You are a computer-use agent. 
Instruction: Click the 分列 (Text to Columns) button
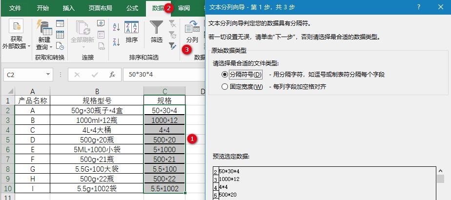[192, 32]
